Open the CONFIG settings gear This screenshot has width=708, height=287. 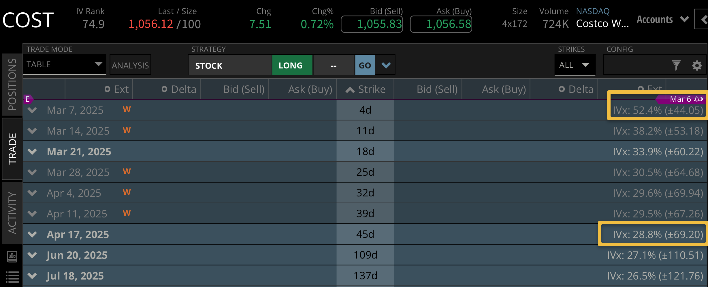coord(697,66)
